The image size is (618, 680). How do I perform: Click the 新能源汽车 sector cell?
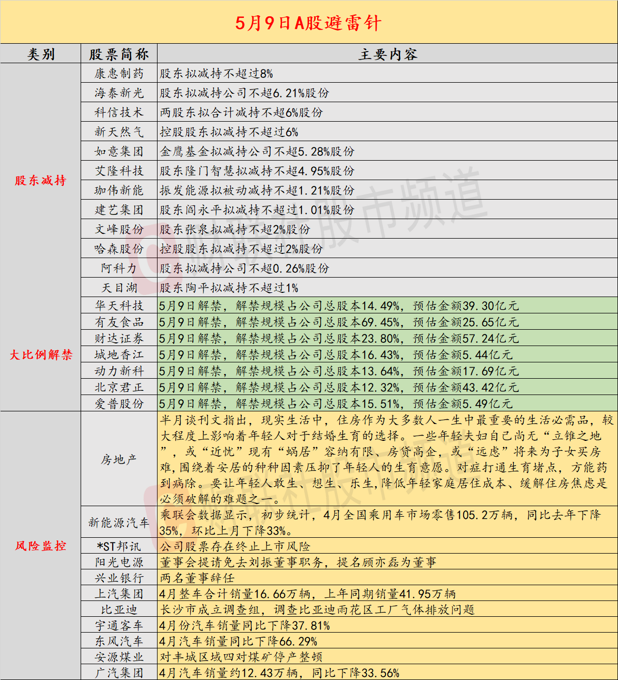point(119,522)
